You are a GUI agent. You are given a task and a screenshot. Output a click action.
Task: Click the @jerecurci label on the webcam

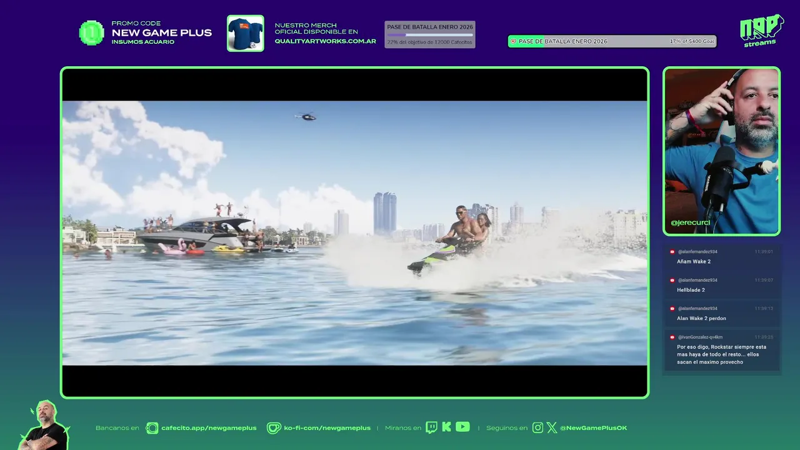pyautogui.click(x=690, y=223)
